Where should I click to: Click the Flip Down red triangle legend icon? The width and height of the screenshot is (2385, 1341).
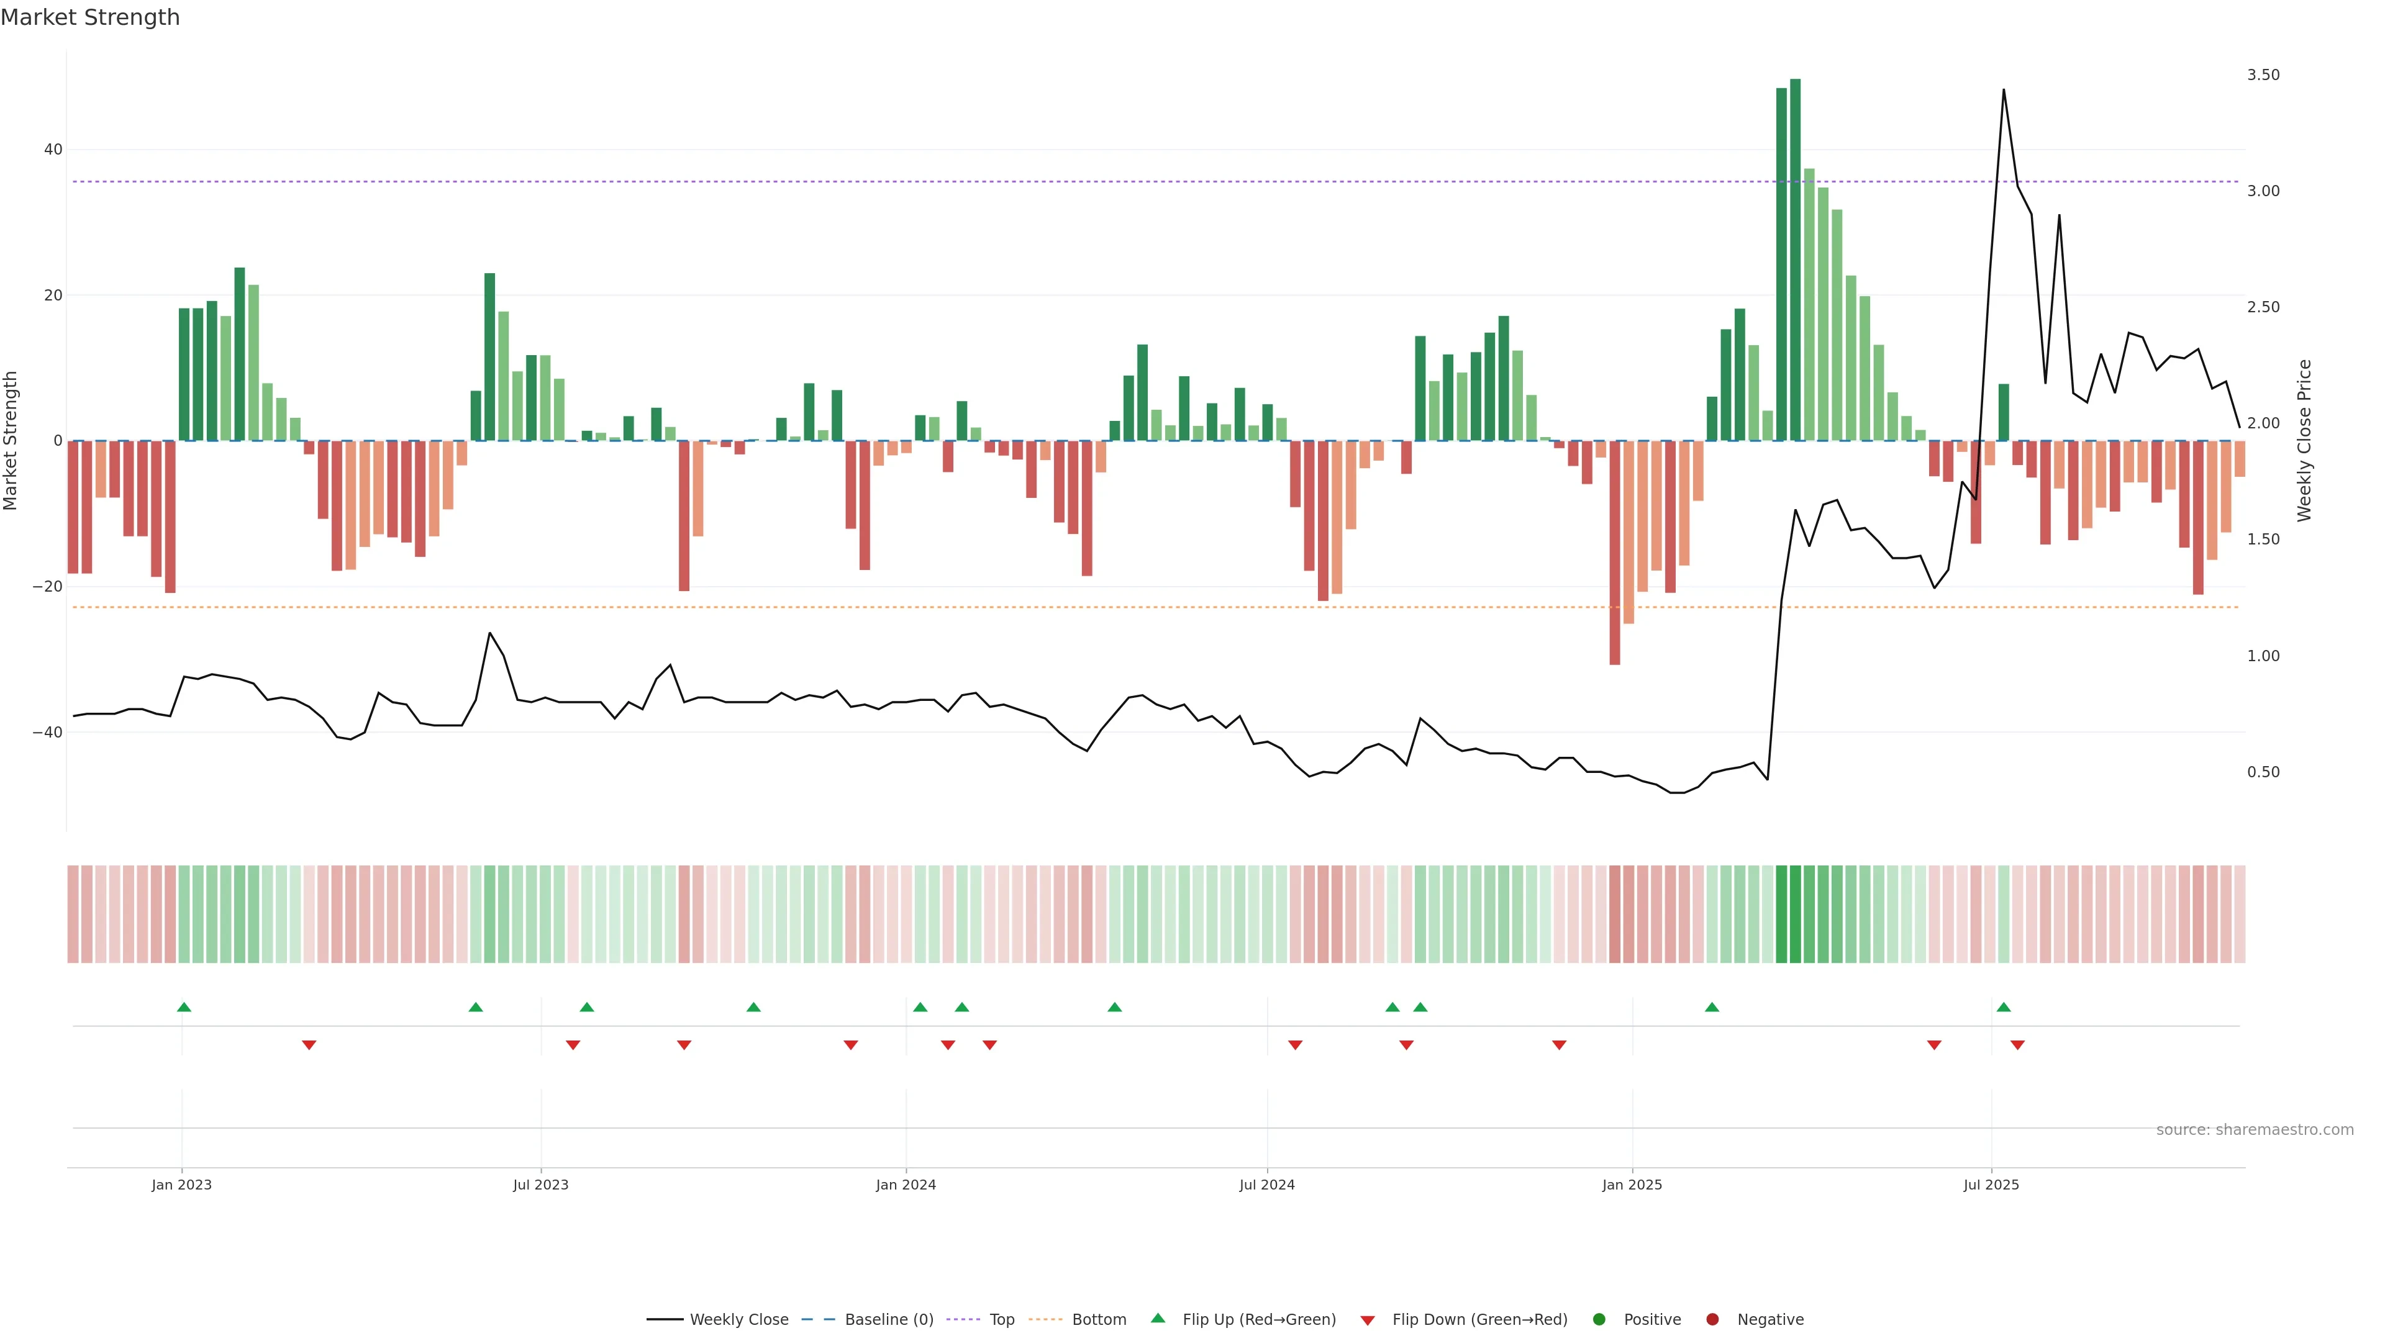(x=1366, y=1321)
